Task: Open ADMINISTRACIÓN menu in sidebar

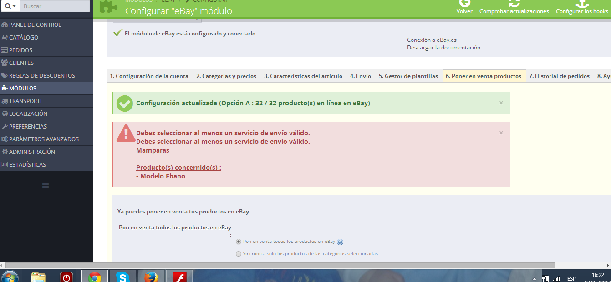Action: [46, 152]
